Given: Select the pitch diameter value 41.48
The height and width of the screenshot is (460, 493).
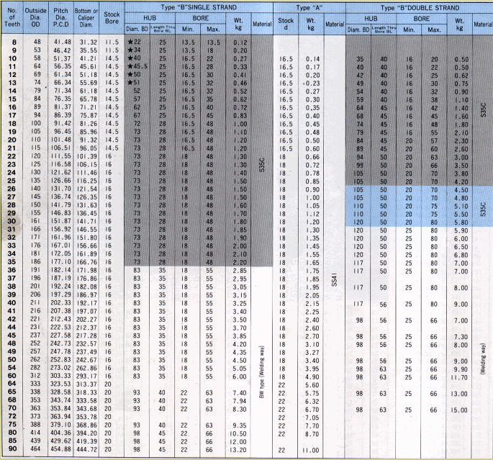Looking at the screenshot, I should [63, 43].
